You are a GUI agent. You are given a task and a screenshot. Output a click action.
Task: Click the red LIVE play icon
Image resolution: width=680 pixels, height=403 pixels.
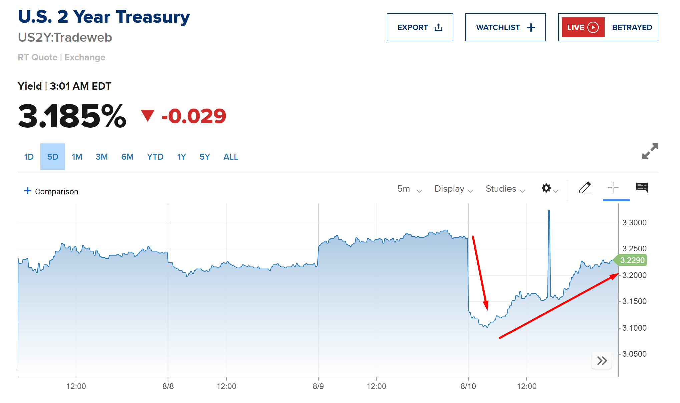pos(593,27)
